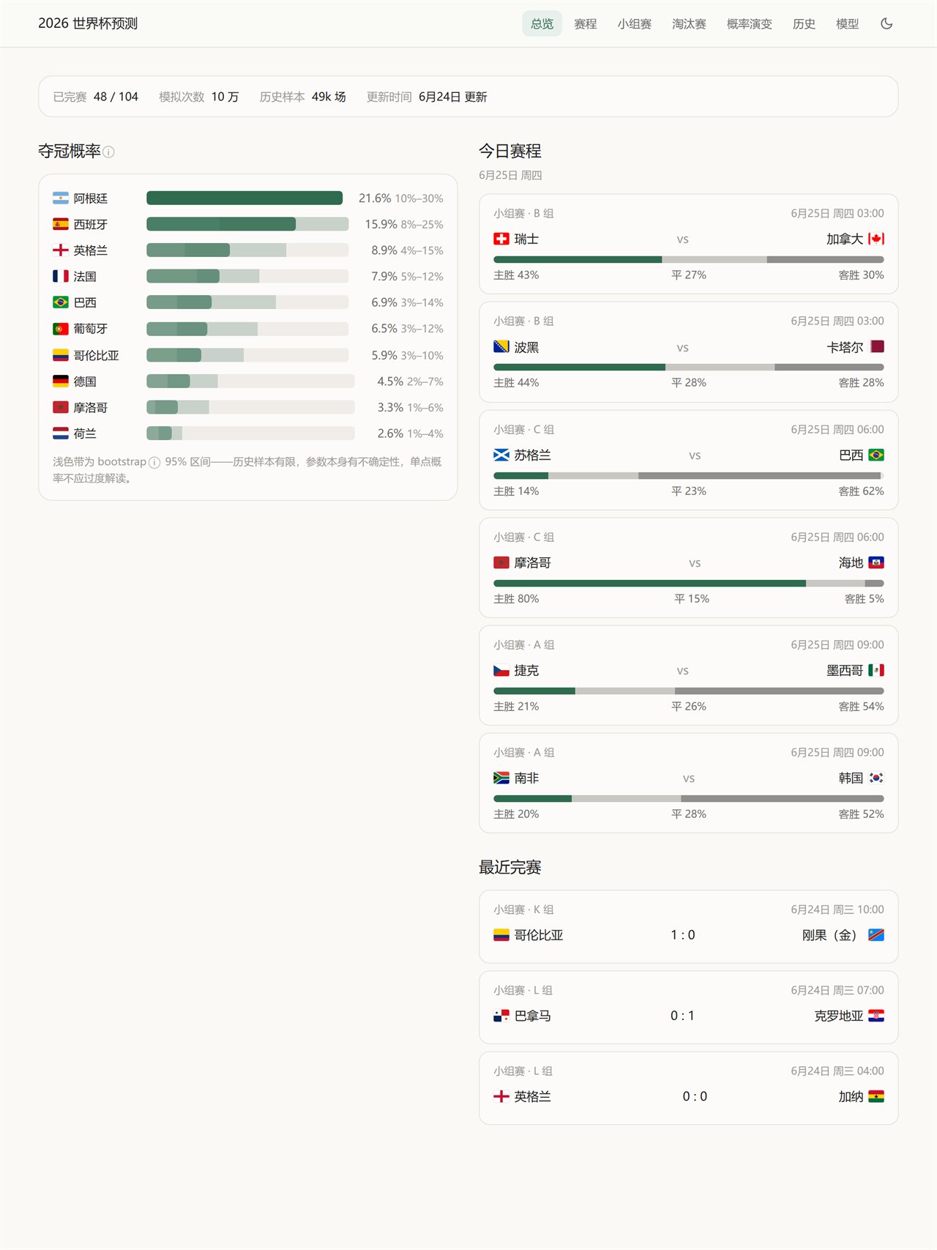Click the 西班牙 row in title odds
Viewport: 937px width, 1250px height.
point(248,224)
